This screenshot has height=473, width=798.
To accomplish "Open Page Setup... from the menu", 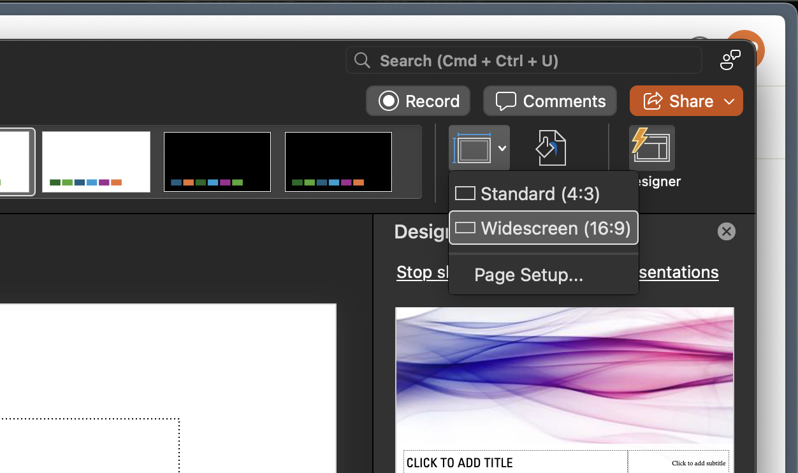I will [x=528, y=275].
